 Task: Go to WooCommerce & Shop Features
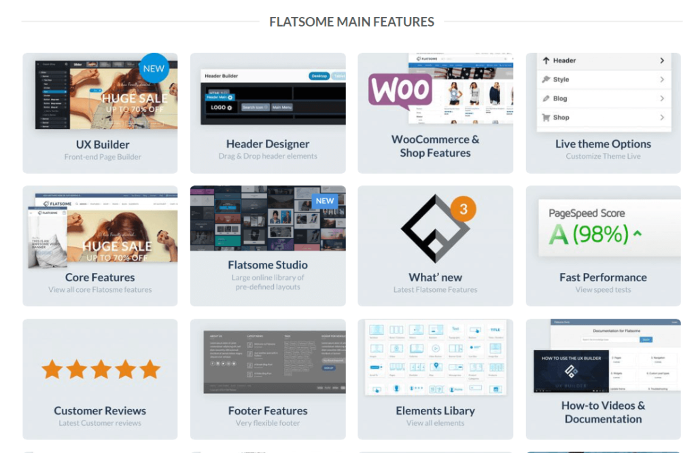tap(435, 146)
